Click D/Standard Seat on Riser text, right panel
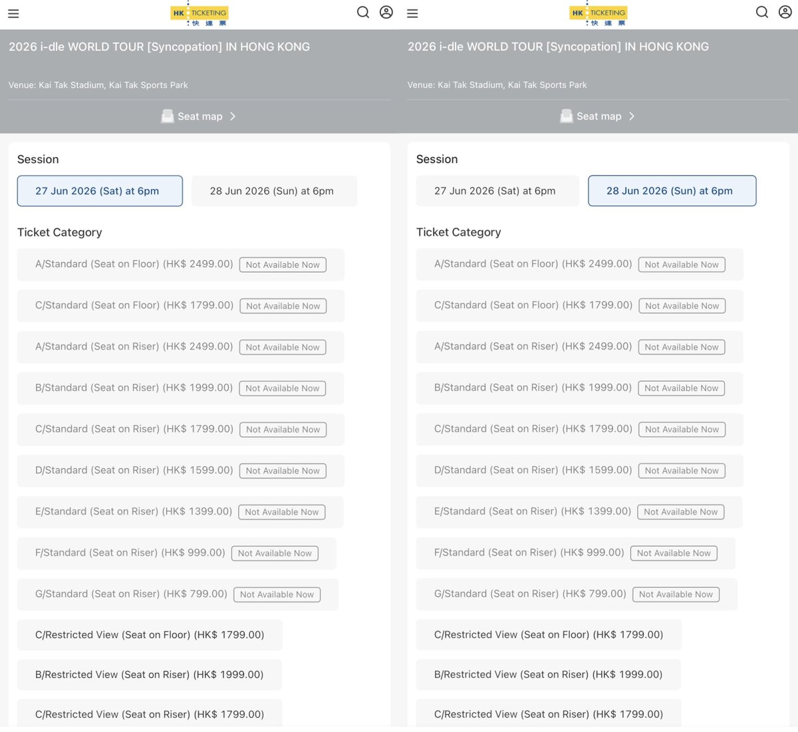The width and height of the screenshot is (798, 732). pos(533,470)
